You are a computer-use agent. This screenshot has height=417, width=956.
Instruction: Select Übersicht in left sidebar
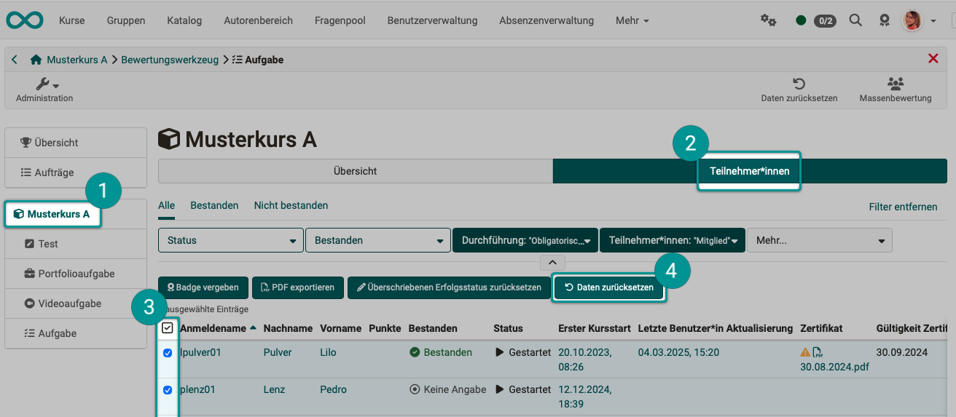[76, 143]
